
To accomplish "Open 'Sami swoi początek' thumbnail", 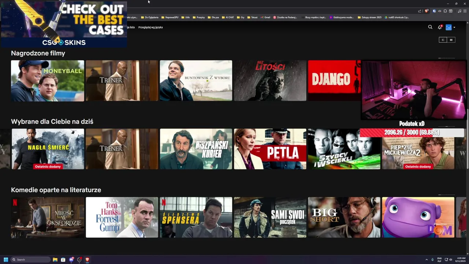I will point(270,217).
